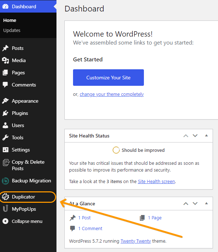The width and height of the screenshot is (218, 252).
Task: Follow the change your theme completely link
Action: pyautogui.click(x=112, y=94)
